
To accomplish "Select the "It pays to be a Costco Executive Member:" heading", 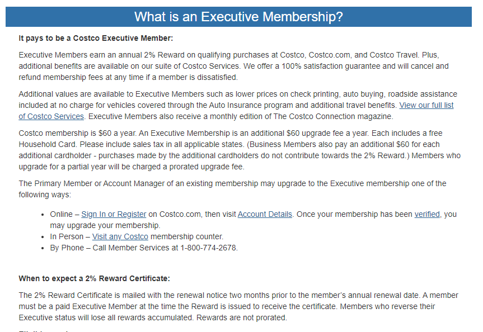I will (96, 38).
